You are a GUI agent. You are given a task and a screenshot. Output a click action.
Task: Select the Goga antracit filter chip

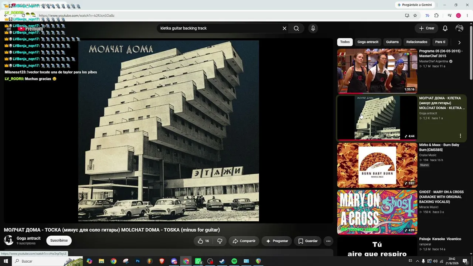click(368, 42)
